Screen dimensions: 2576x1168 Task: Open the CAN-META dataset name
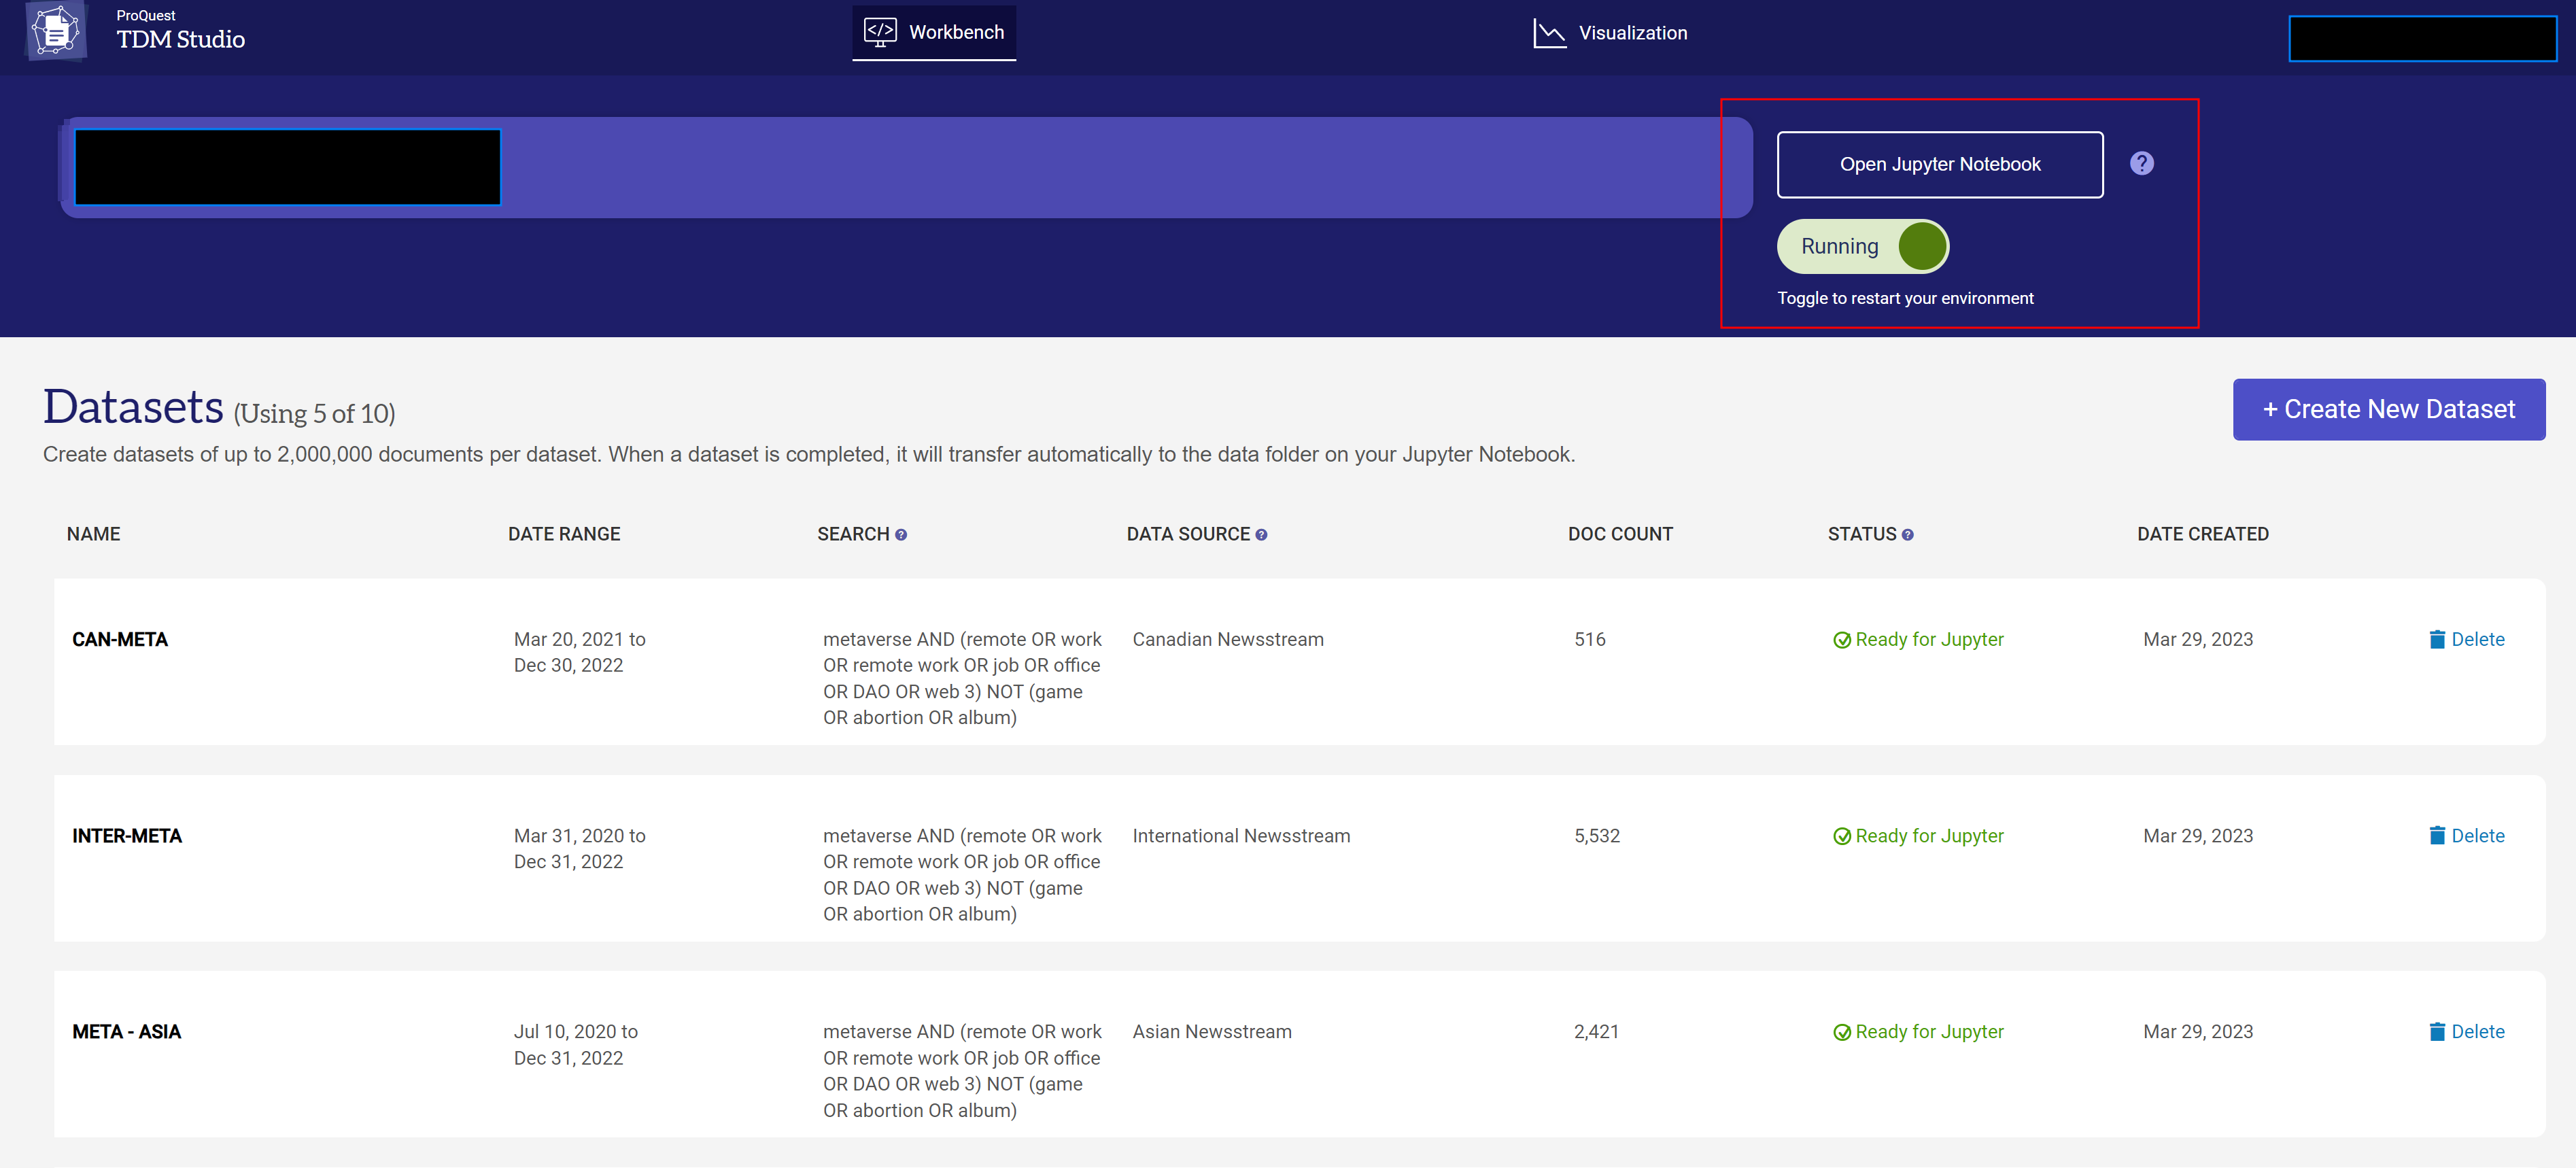120,640
